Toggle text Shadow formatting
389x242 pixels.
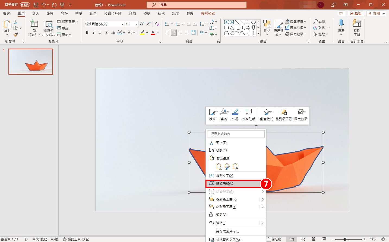[106, 33]
